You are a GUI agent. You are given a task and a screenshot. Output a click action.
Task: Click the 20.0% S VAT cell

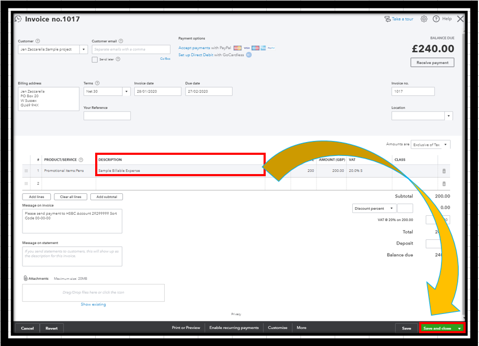(x=369, y=170)
